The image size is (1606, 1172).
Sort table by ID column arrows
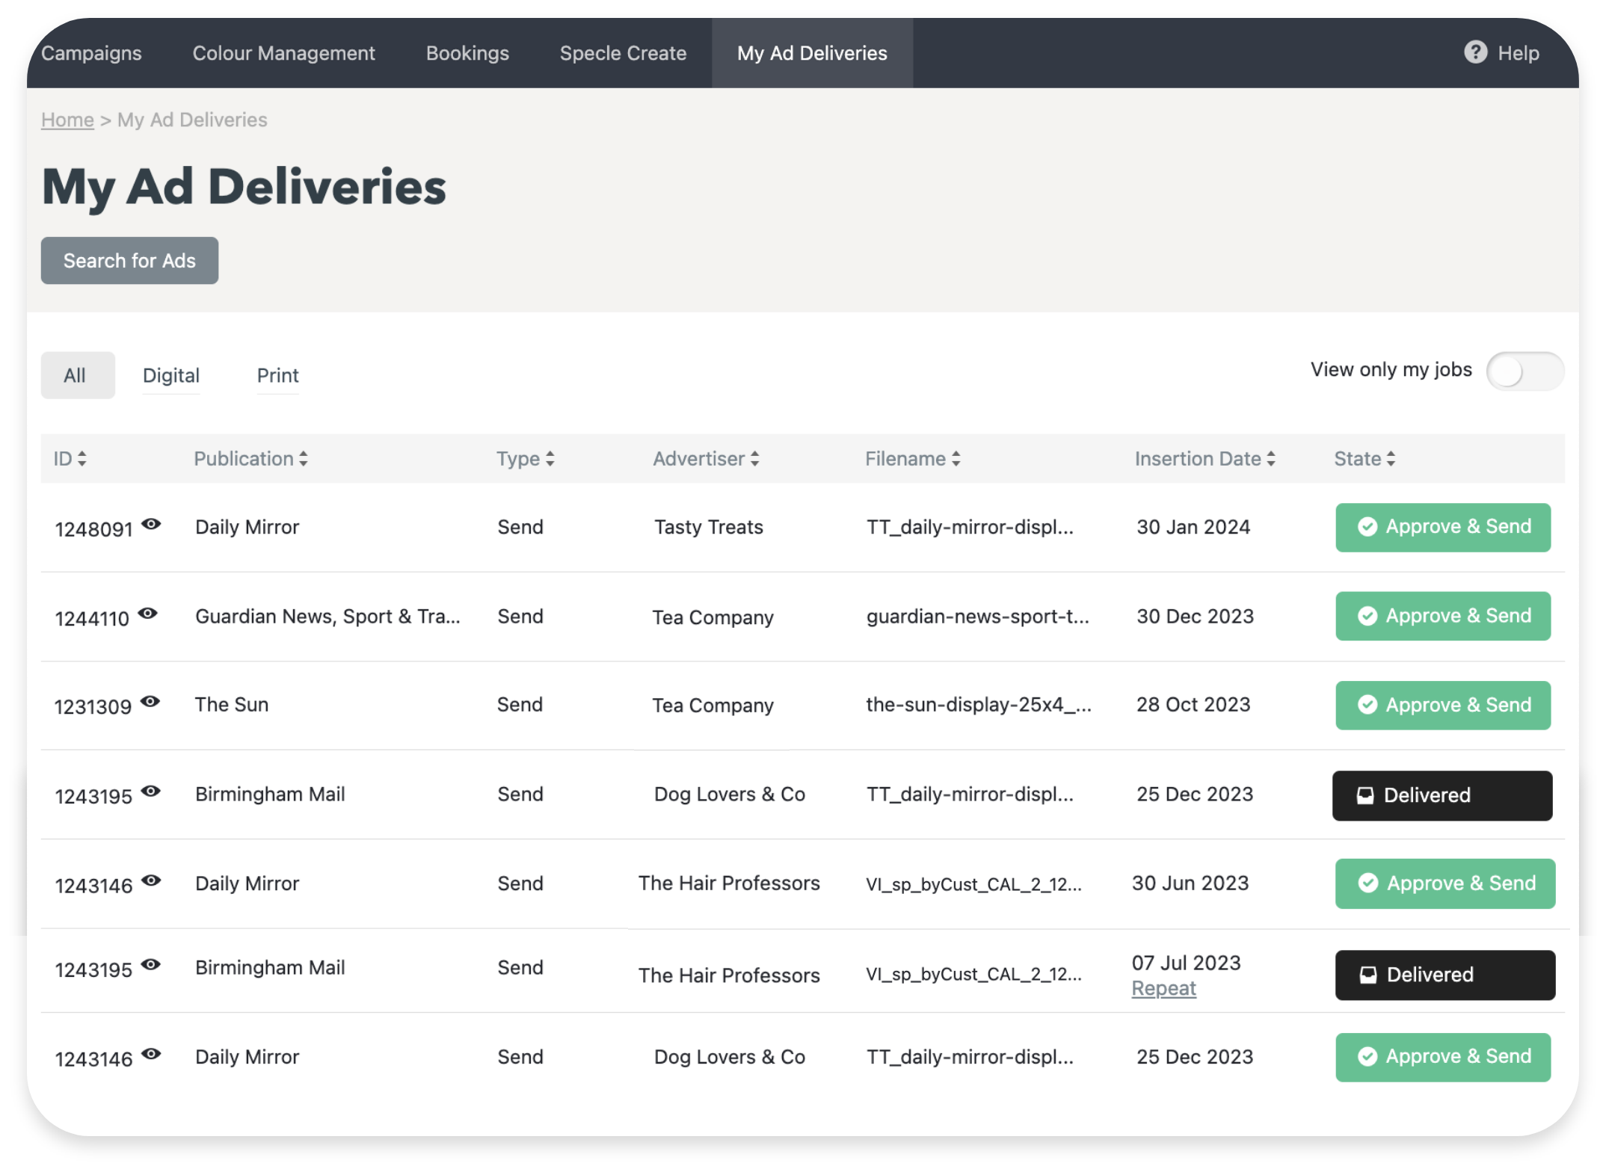tap(81, 459)
